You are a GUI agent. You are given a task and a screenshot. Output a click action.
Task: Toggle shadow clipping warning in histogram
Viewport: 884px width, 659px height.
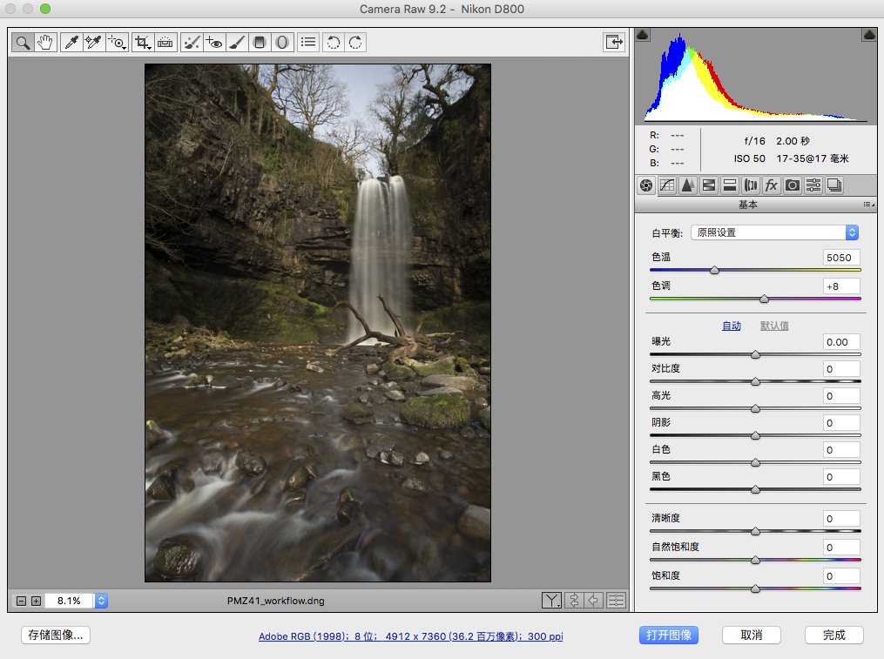pos(643,35)
